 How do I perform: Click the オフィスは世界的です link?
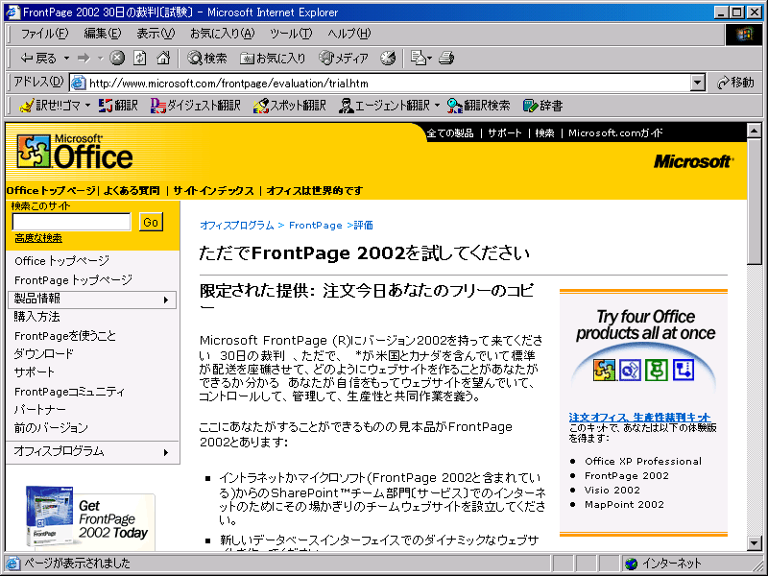click(x=315, y=190)
